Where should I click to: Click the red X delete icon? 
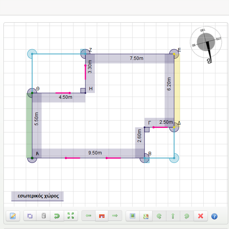point(201,216)
